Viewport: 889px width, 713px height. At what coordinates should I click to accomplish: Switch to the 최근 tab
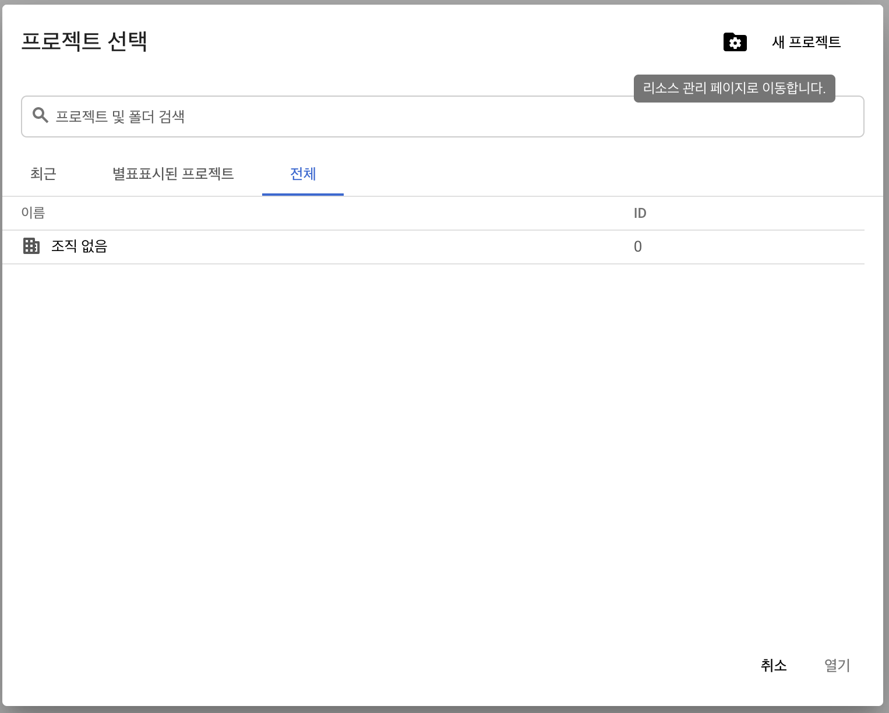[43, 174]
